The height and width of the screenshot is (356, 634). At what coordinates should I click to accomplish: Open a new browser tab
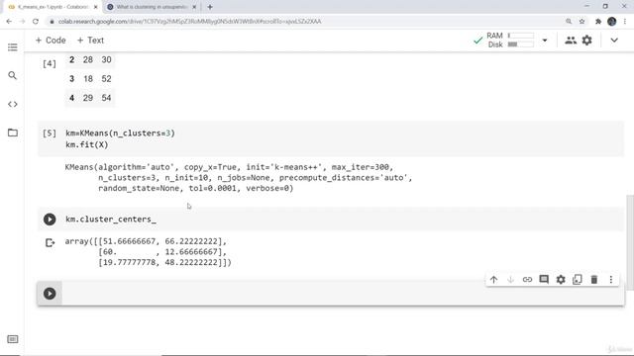pos(210,7)
